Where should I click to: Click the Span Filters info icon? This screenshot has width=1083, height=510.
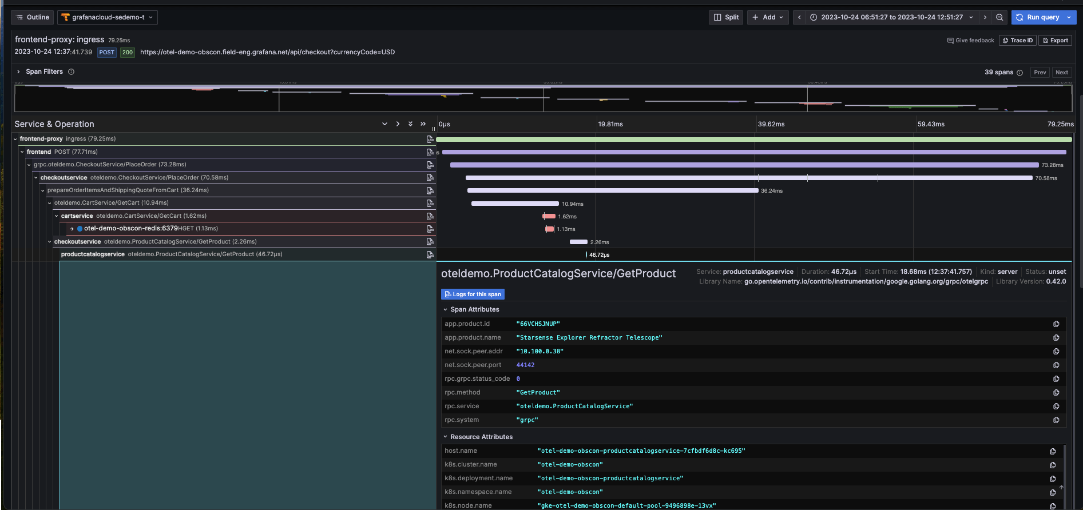pos(72,72)
